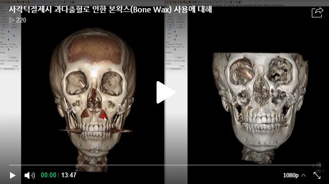Mute audio with the speaker icon
This screenshot has width=329, height=184.
click(30, 175)
